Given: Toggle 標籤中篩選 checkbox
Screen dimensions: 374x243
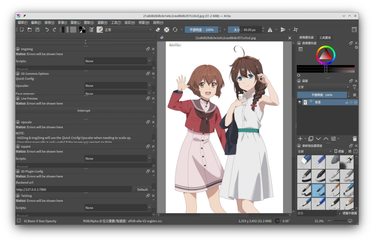Looking at the screenshot, I should pos(340,214).
